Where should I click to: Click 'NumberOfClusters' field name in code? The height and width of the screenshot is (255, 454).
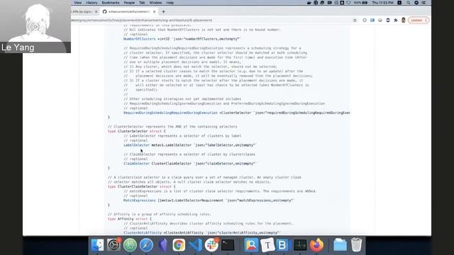[139, 39]
